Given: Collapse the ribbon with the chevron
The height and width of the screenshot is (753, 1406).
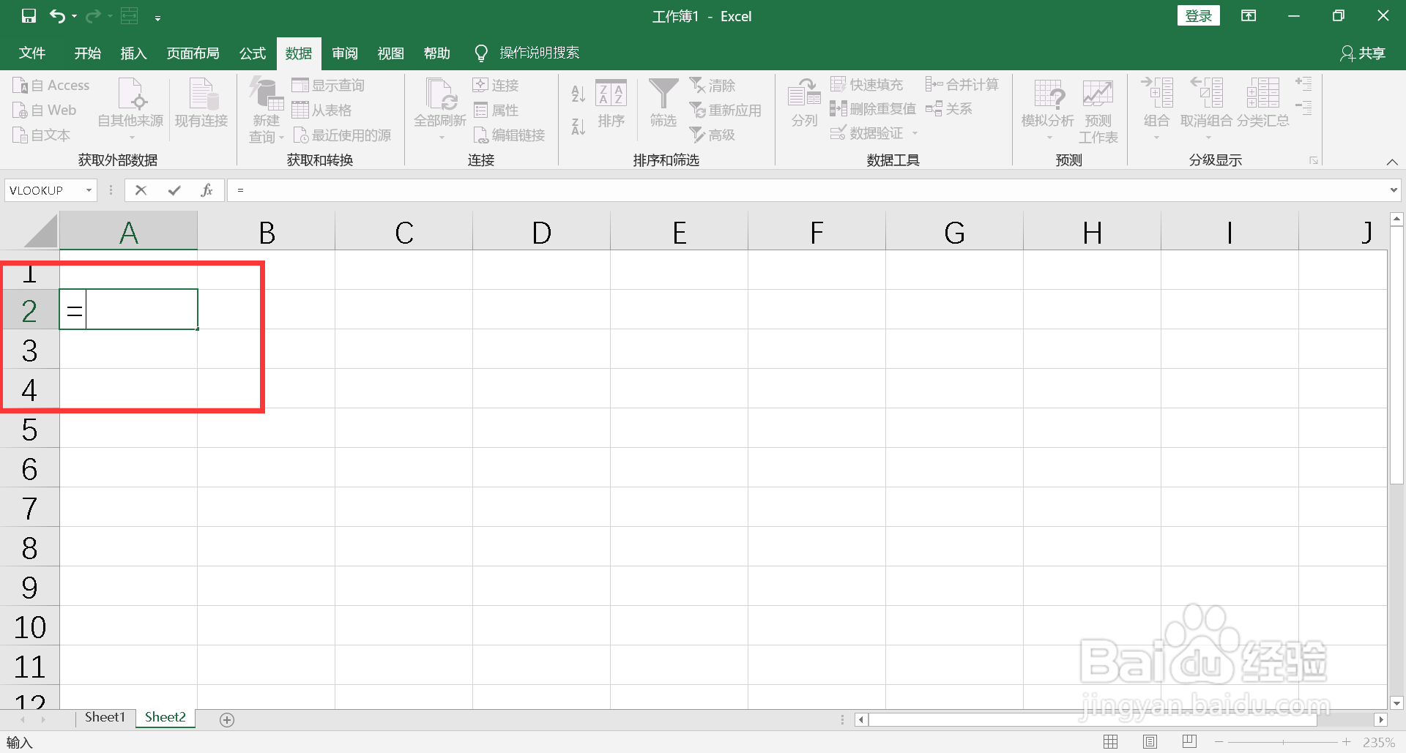Looking at the screenshot, I should [x=1392, y=162].
